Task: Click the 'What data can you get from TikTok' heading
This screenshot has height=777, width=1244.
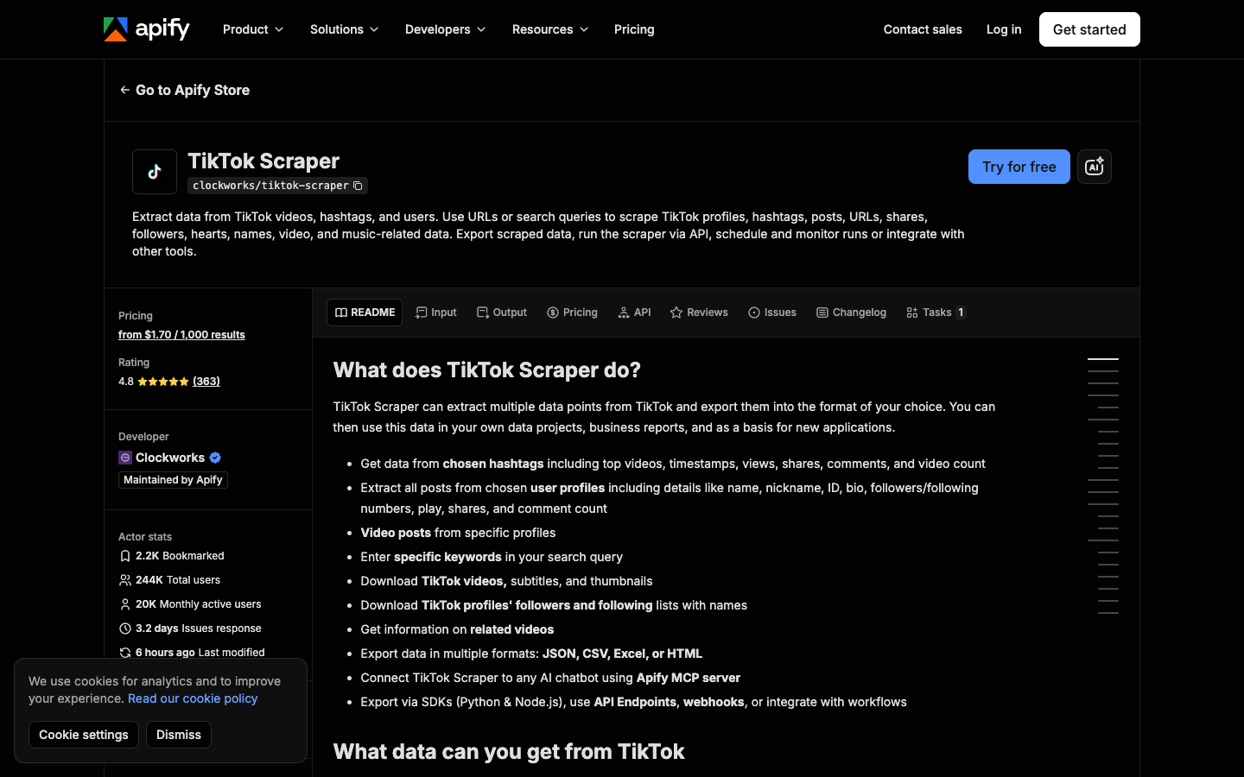Action: click(509, 752)
